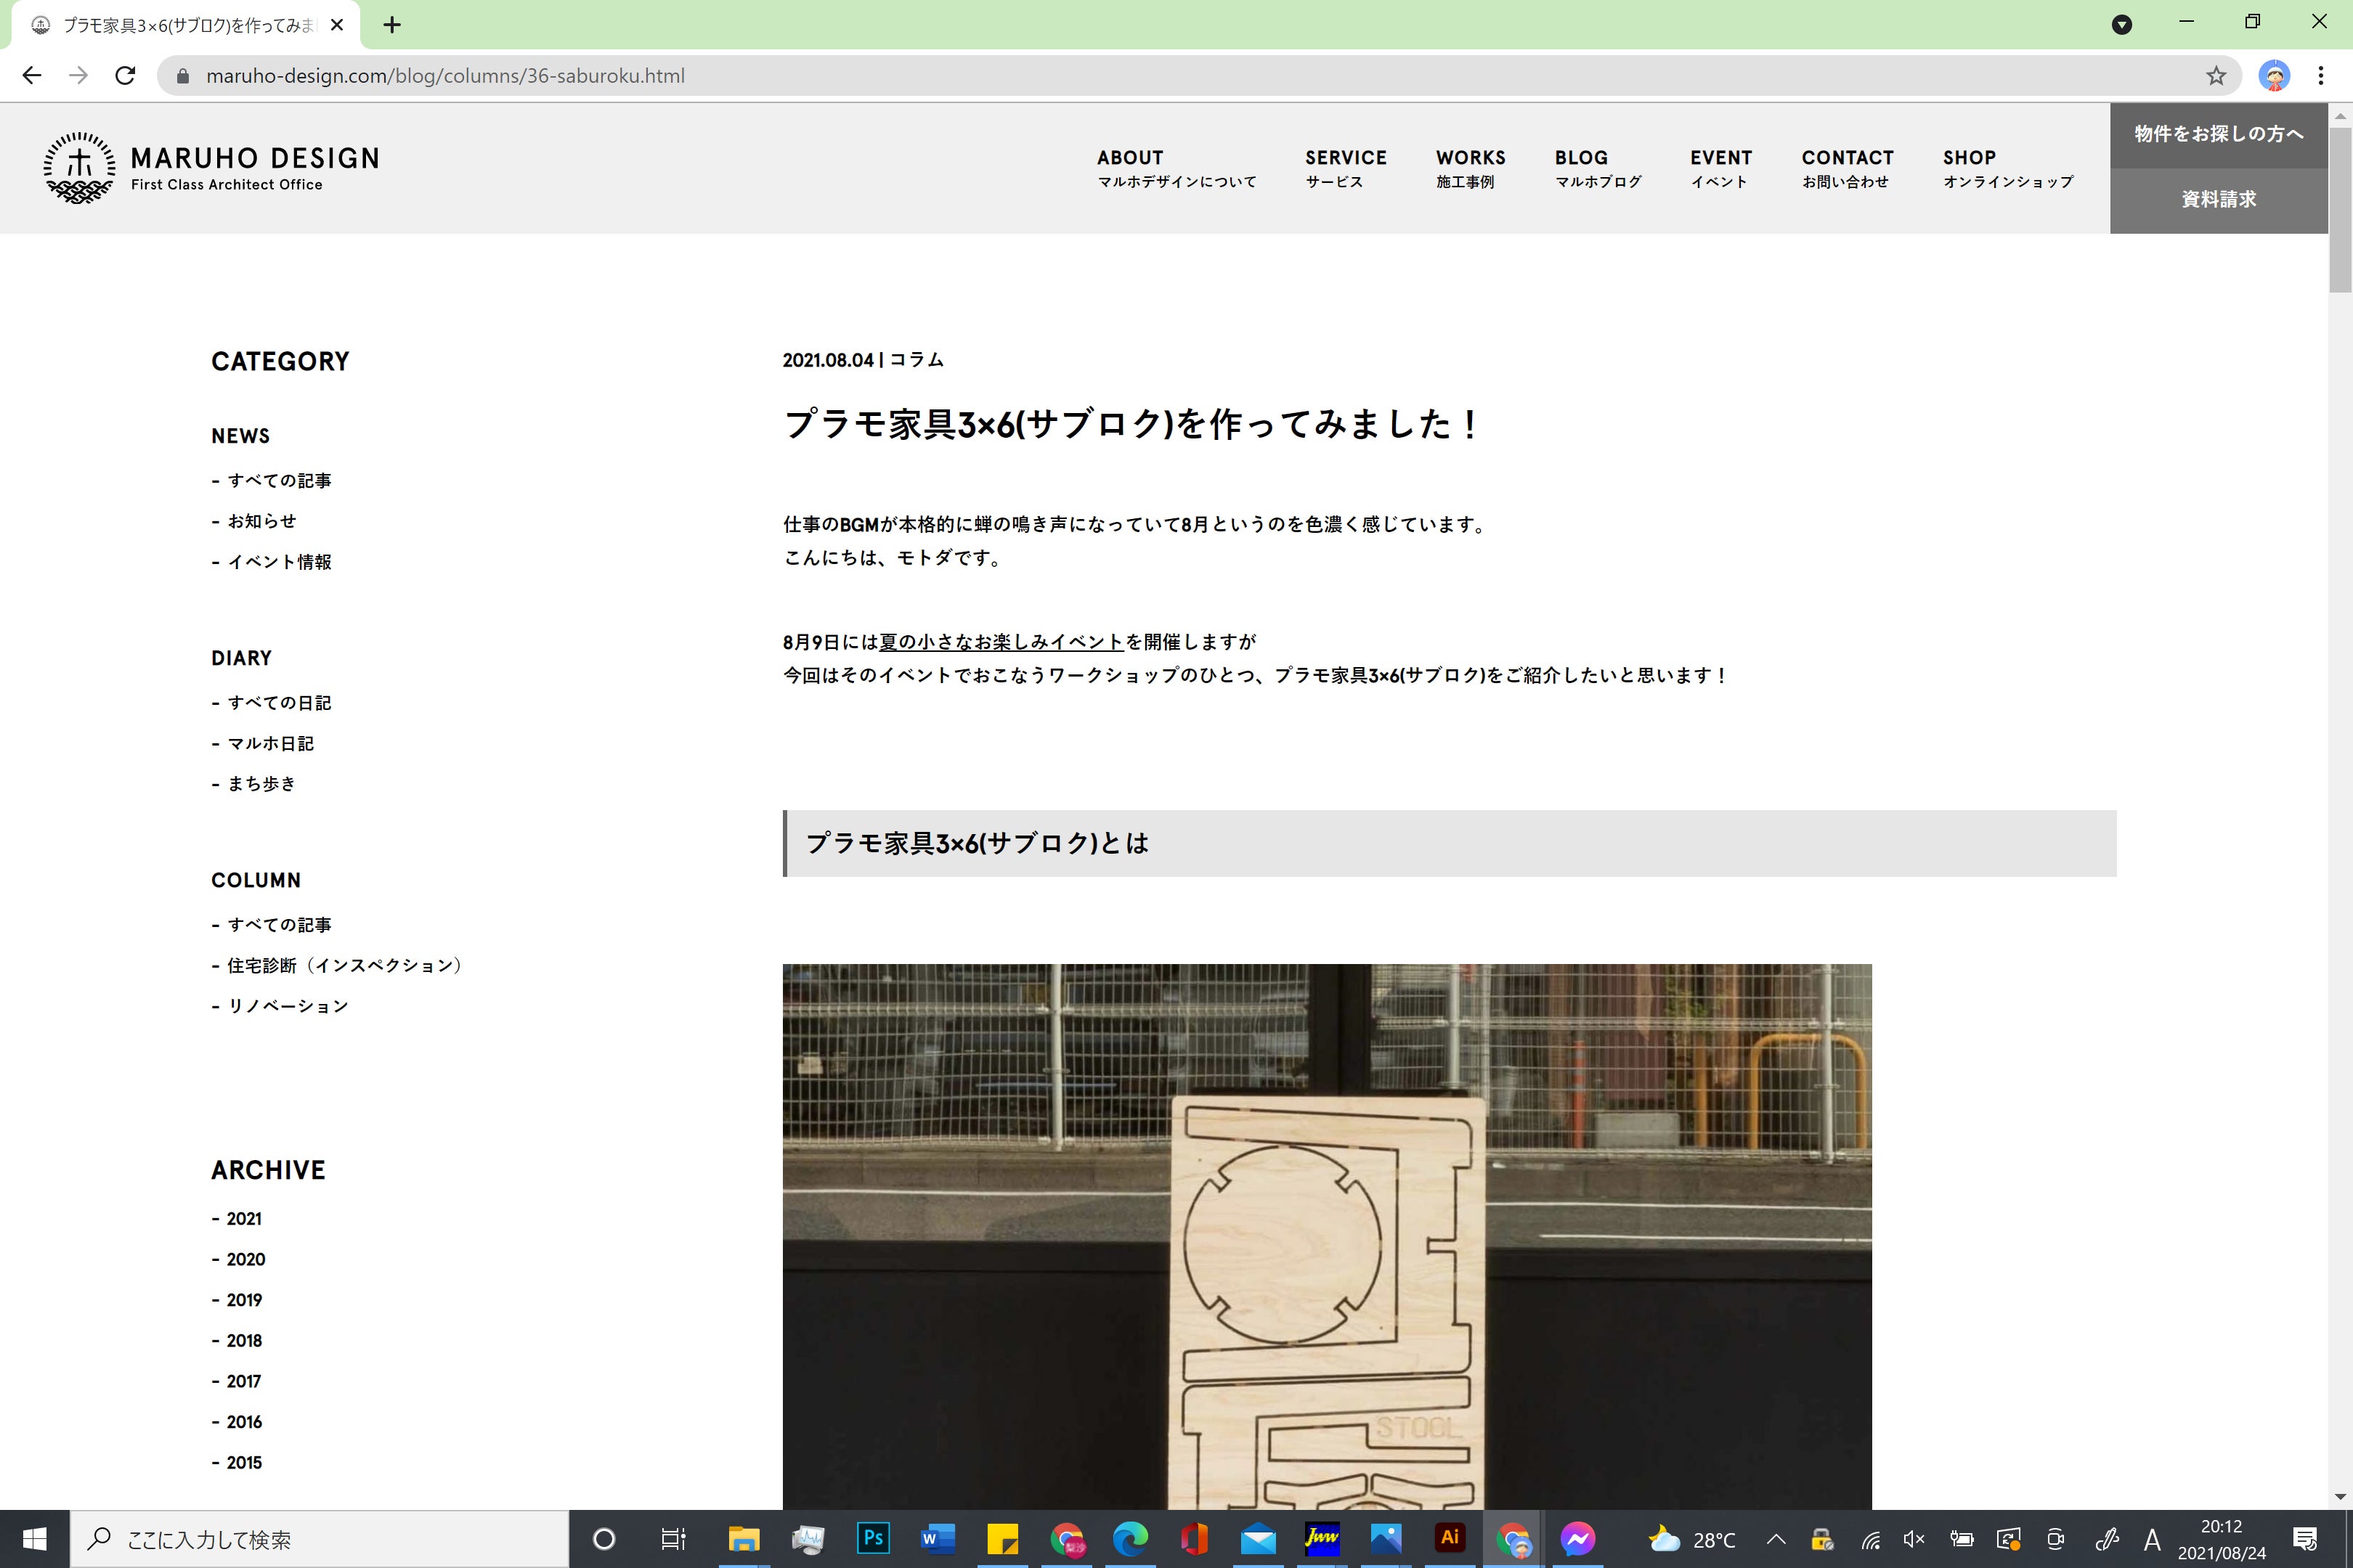Reload the page with the refresh icon
2353x1568 pixels.
pyautogui.click(x=125, y=76)
